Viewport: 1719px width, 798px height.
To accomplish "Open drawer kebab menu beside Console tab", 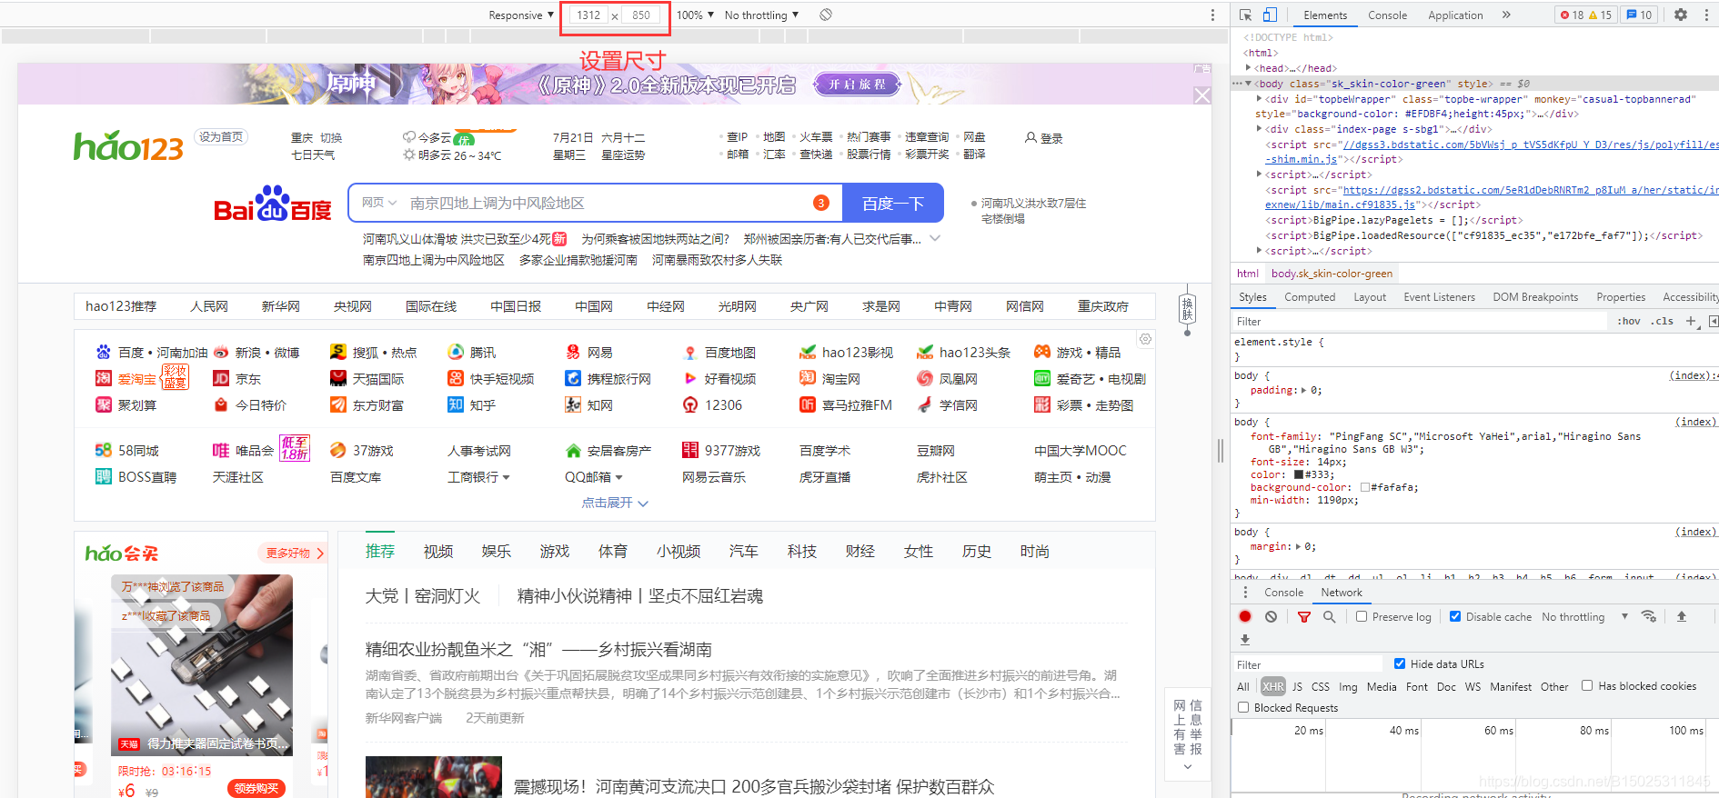I will [1245, 593].
